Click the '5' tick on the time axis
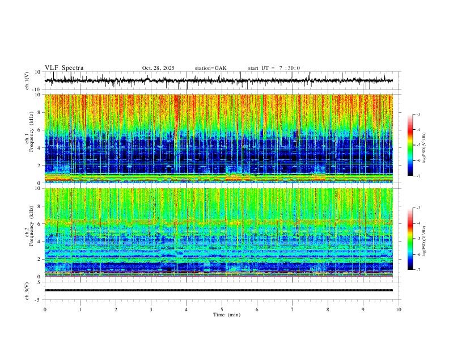449x347 pixels. [222, 310]
